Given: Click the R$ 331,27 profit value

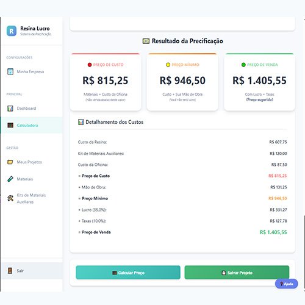Looking at the screenshot, I should (278, 210).
